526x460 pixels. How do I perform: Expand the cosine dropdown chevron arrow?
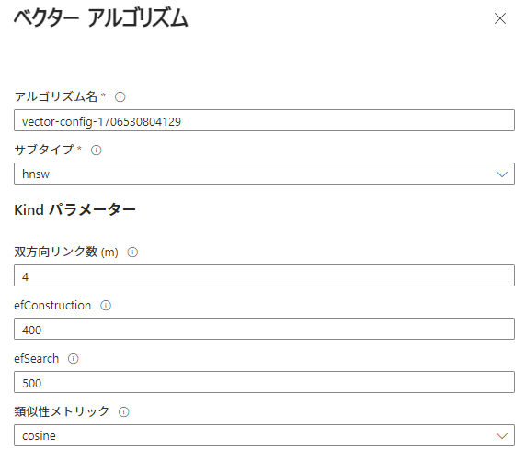tap(502, 436)
